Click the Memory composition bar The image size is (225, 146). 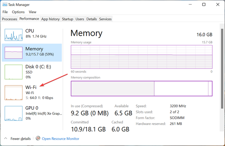point(141,89)
